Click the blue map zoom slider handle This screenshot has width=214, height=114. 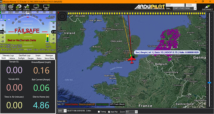pos(209,83)
